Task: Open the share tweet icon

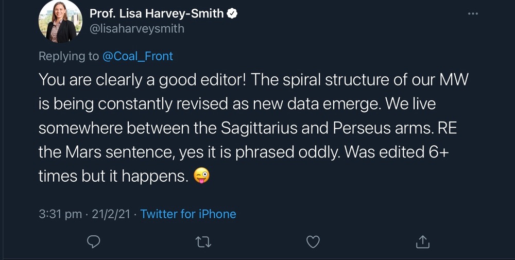Action: (x=422, y=241)
